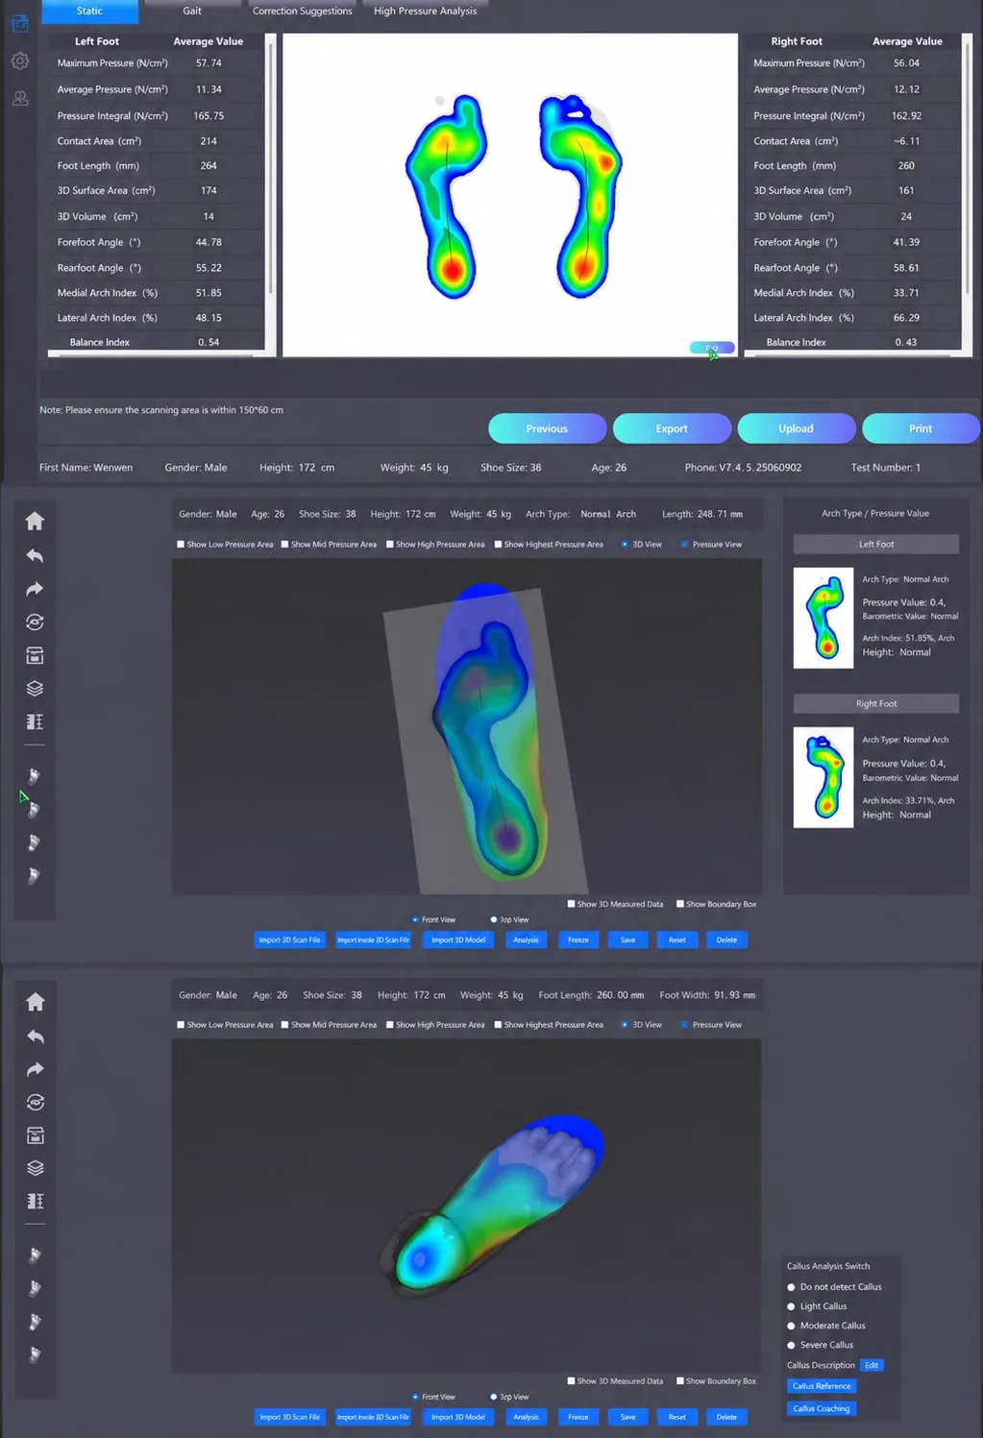Click the Print button
Image resolution: width=983 pixels, height=1438 pixels.
tap(921, 428)
